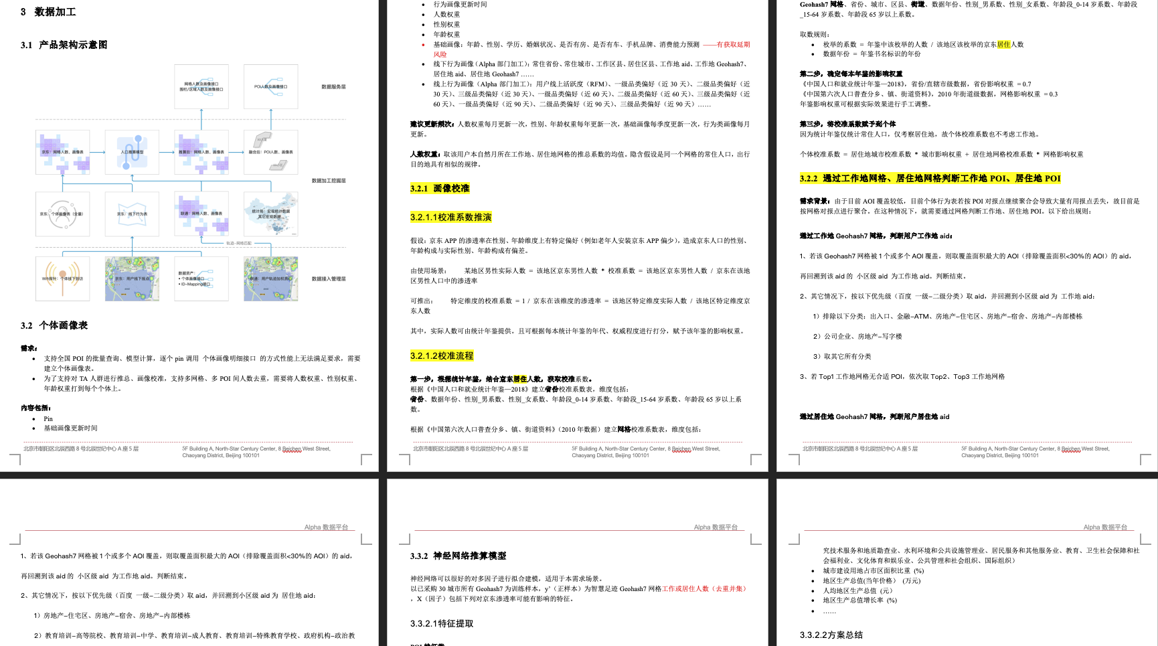Viewport: 1158px width, 646px height.
Task: Click the highlighted heading "3.2.1.2校准流程"
Action: pyautogui.click(x=442, y=356)
